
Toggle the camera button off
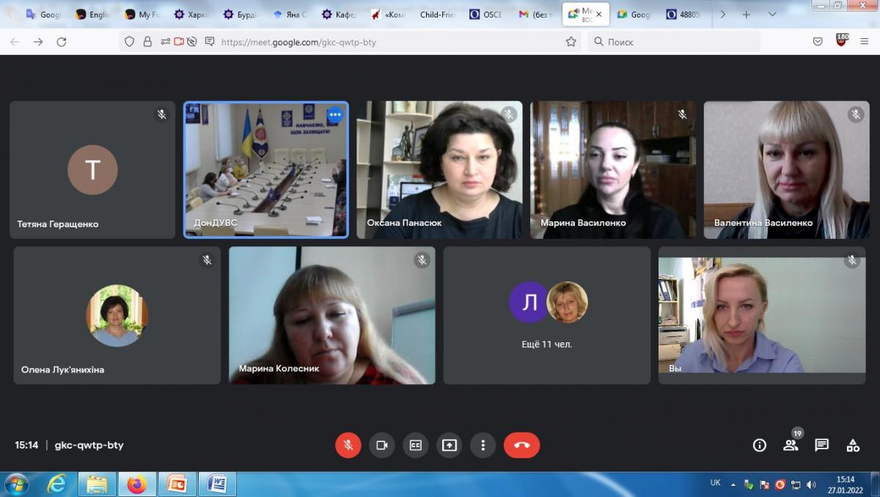pyautogui.click(x=382, y=445)
